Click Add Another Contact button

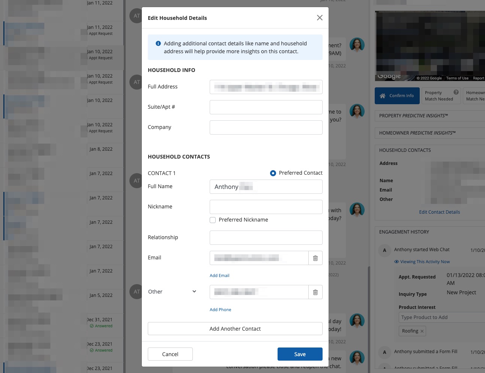click(x=235, y=329)
